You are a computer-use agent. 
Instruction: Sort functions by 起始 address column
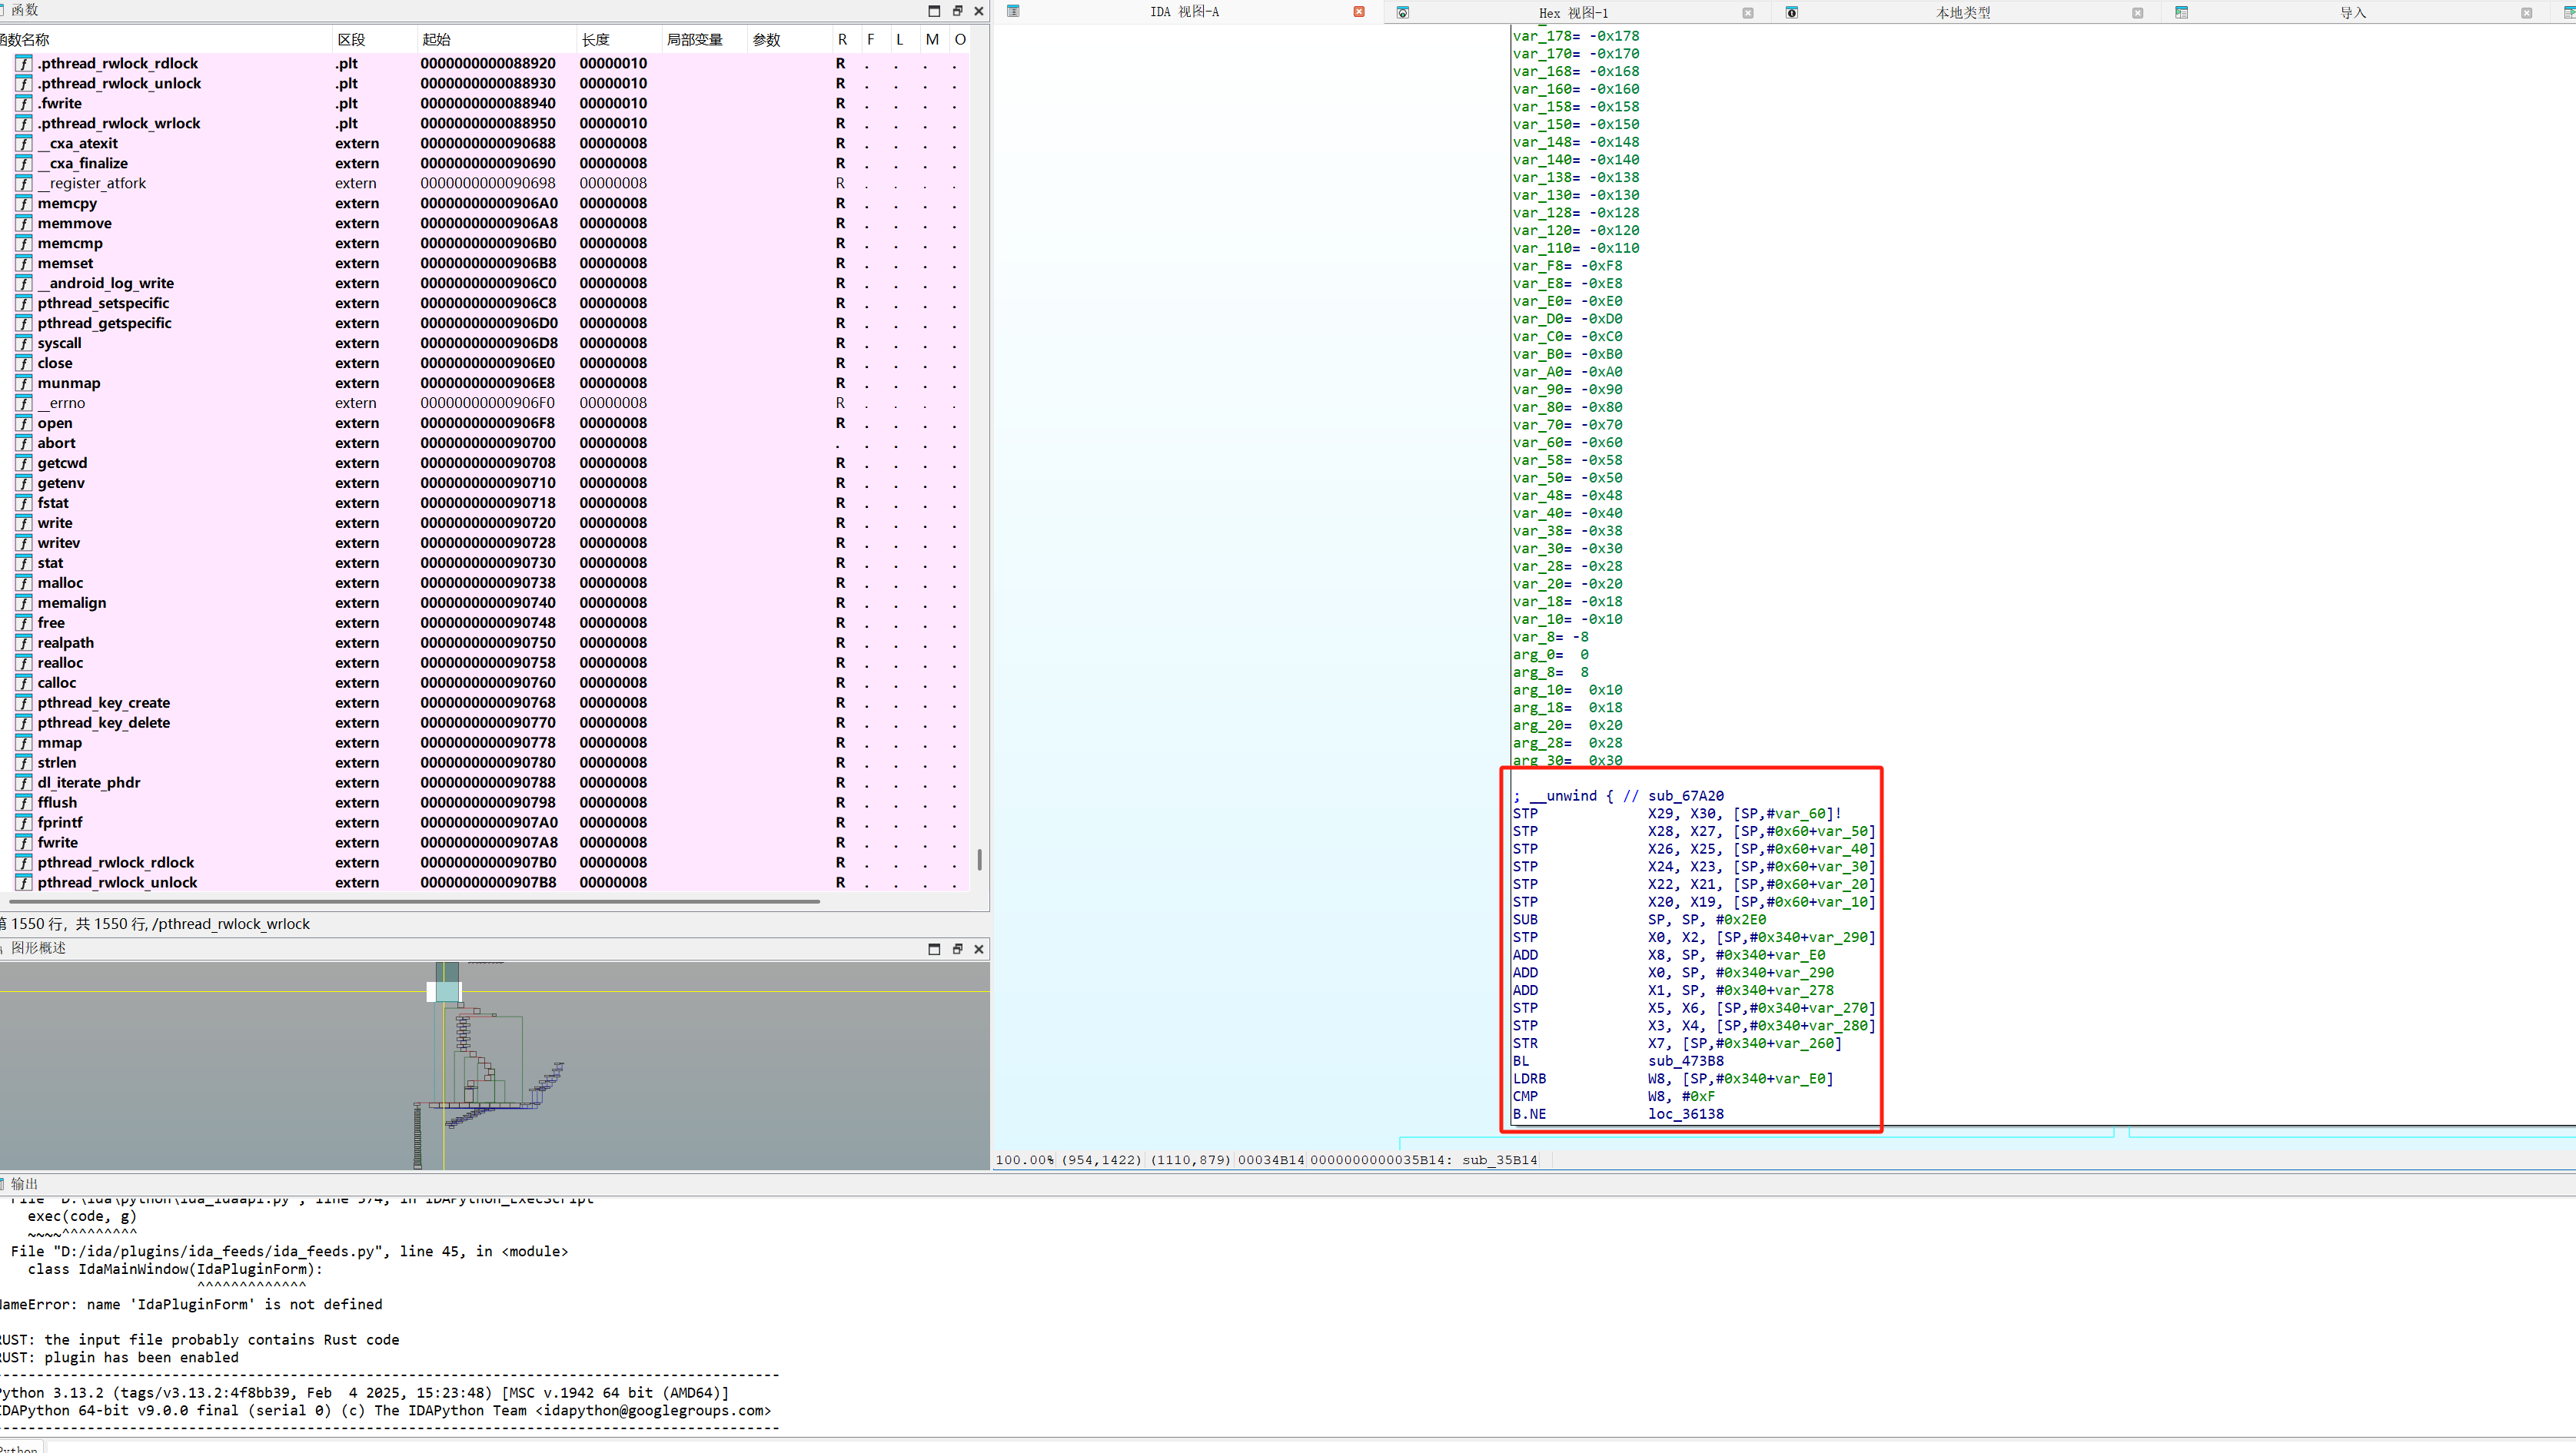pyautogui.click(x=436, y=39)
